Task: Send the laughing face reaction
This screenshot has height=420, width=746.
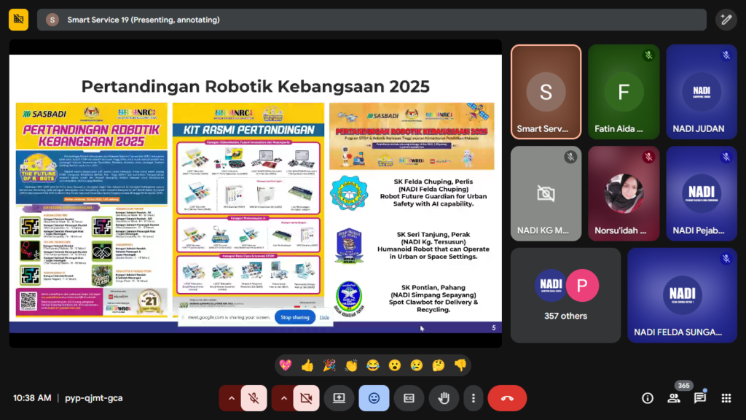Action: (x=373, y=365)
